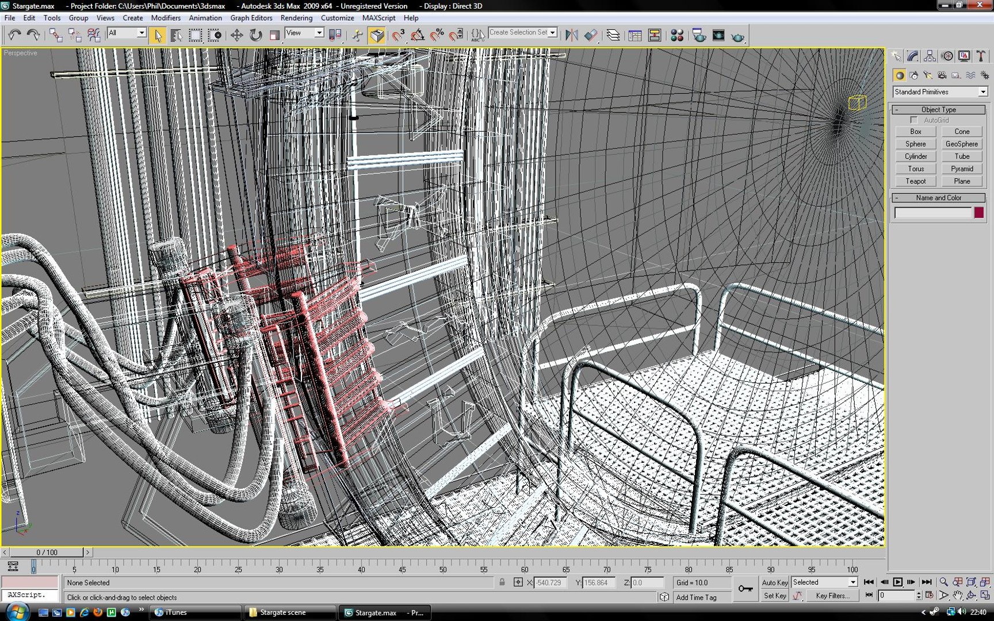The image size is (994, 621).
Task: Select the Select Object arrow tool
Action: pyautogui.click(x=157, y=35)
